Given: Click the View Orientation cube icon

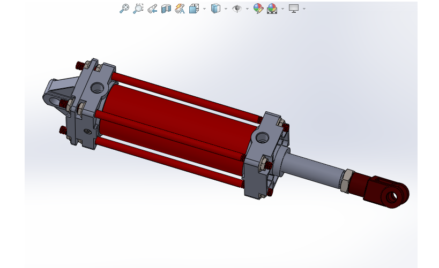Looking at the screenshot, I should click(x=194, y=9).
